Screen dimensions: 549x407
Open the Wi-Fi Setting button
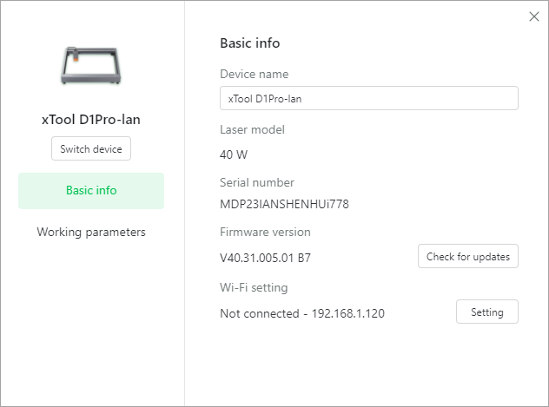pos(487,312)
